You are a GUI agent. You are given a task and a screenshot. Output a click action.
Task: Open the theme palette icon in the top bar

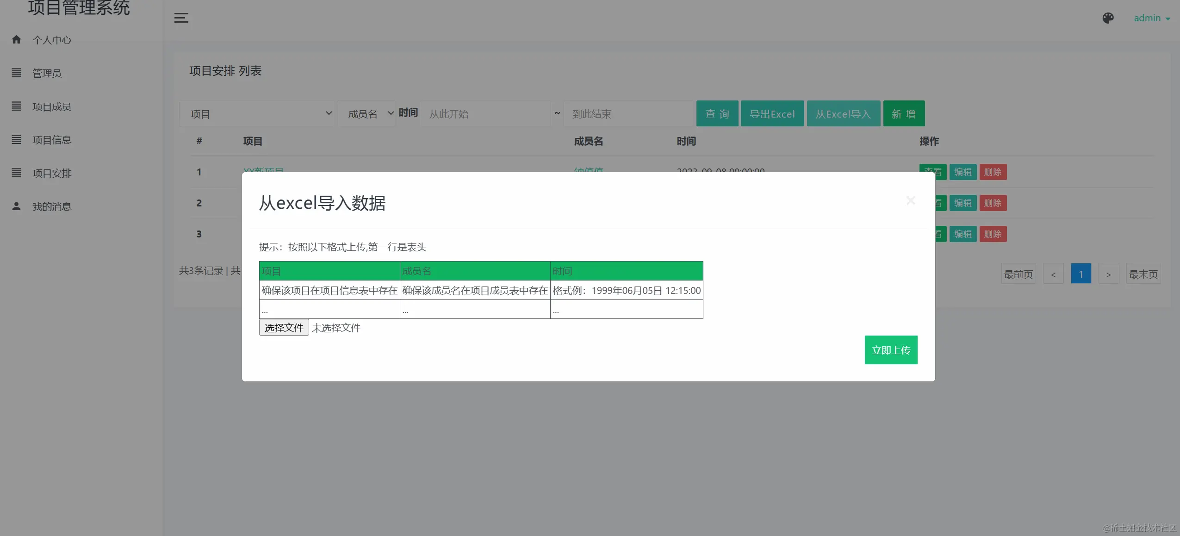coord(1108,18)
